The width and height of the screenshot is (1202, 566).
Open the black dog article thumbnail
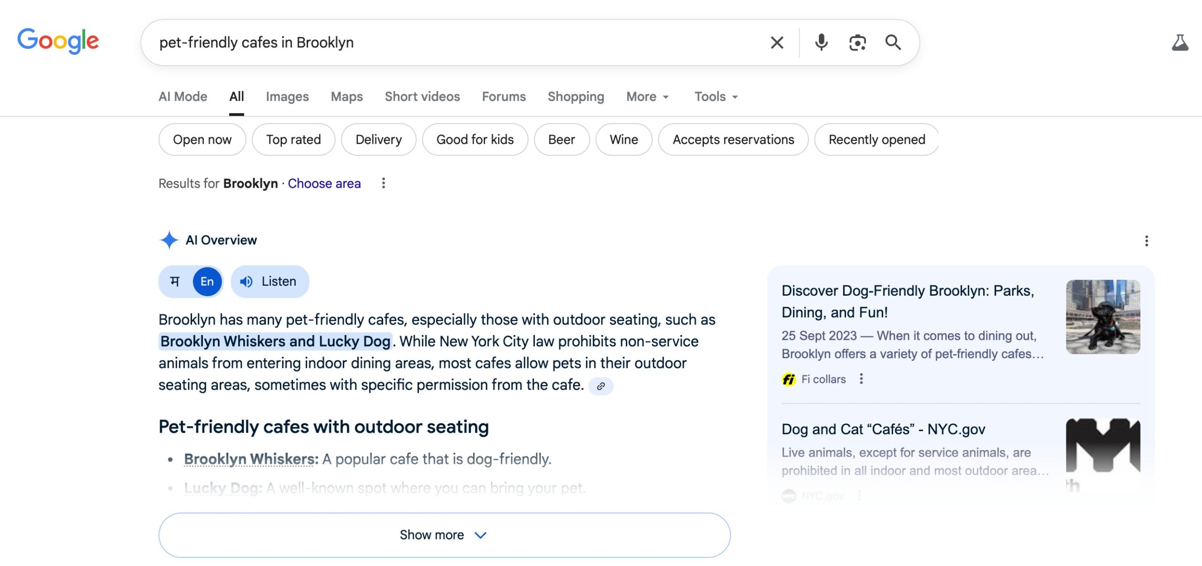(x=1102, y=317)
